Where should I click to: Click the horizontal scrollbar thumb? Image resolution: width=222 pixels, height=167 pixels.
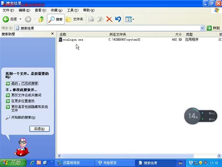(x=128, y=156)
